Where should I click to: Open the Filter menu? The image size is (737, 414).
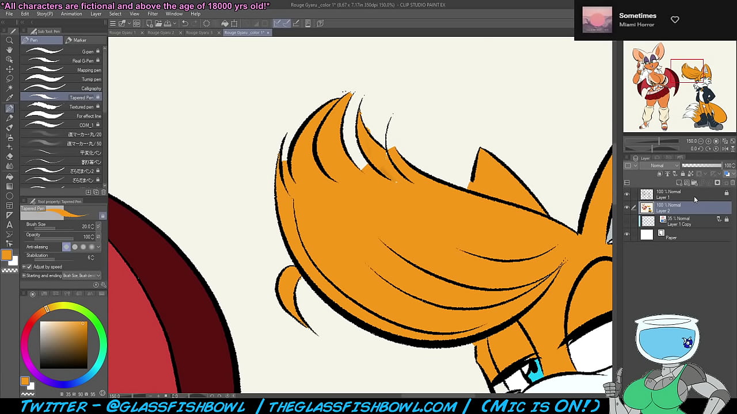point(153,14)
